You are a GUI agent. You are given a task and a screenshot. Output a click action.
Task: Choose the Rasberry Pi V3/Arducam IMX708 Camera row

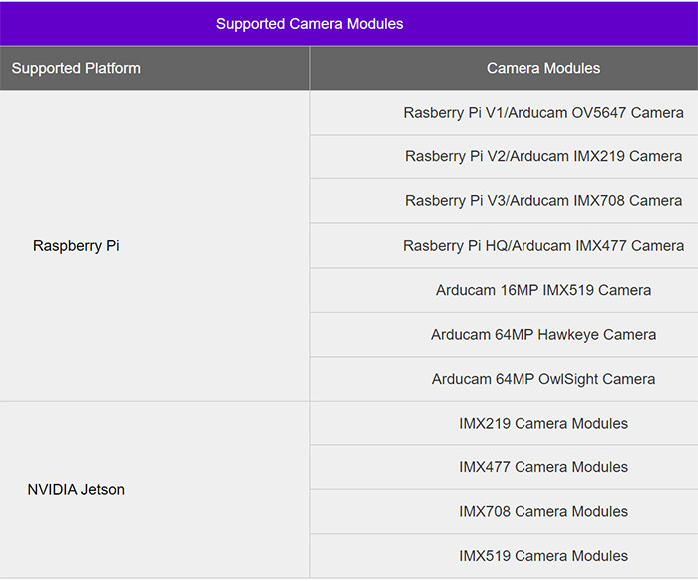(543, 201)
